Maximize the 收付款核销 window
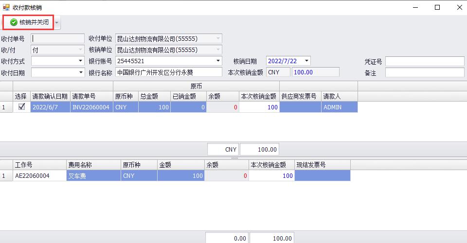 point(437,7)
